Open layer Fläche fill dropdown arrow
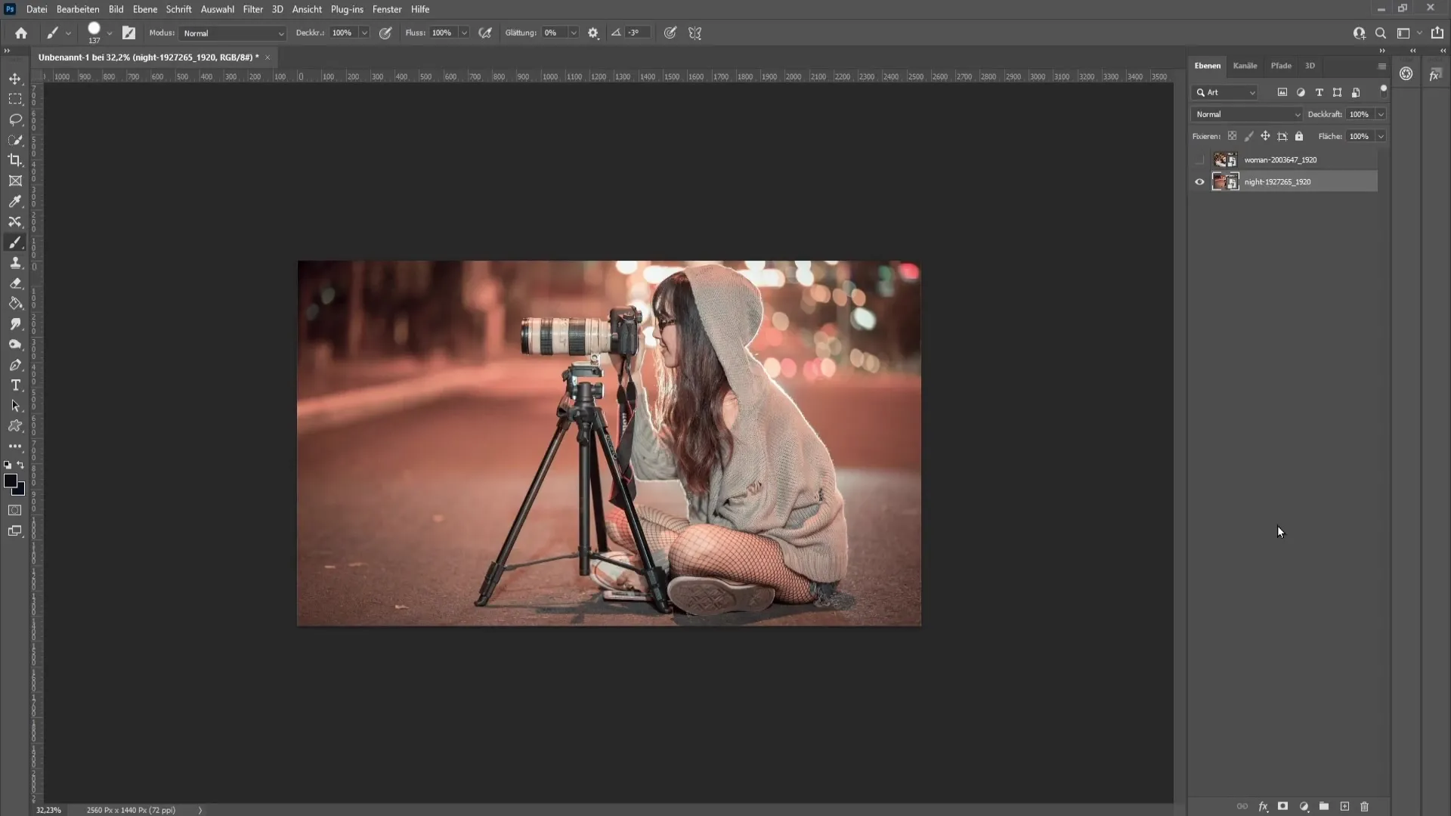Image resolution: width=1451 pixels, height=816 pixels. pos(1381,136)
